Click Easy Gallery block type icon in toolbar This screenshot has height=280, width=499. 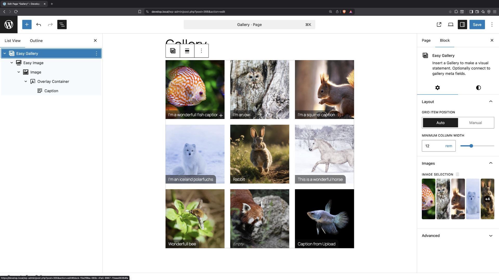(173, 51)
